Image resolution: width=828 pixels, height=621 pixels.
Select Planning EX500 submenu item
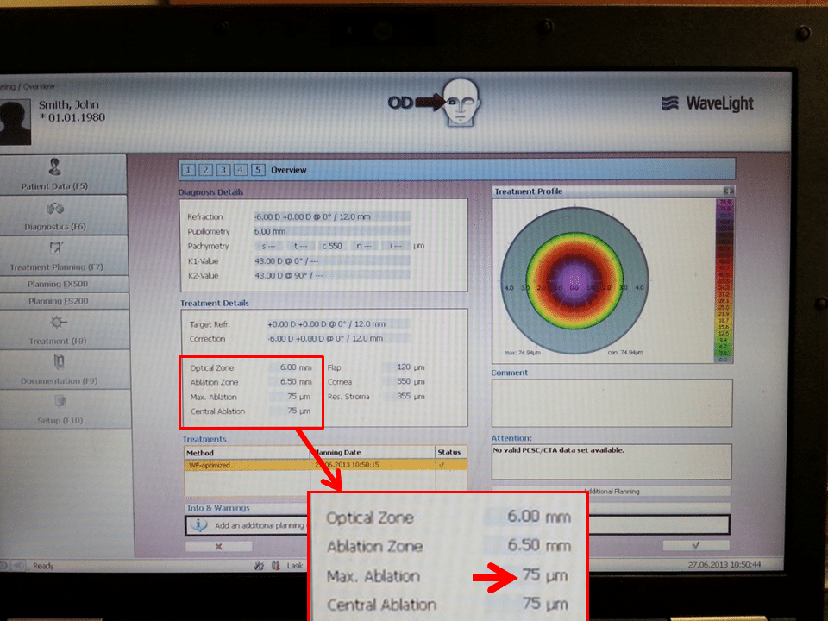click(58, 284)
